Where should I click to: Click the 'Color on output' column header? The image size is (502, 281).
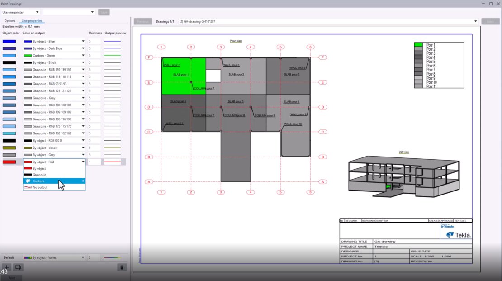(33, 33)
